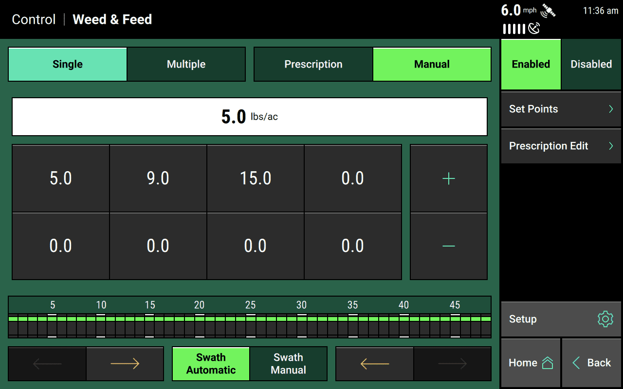
Task: Click section 25 on the swath bar
Action: tap(251, 325)
